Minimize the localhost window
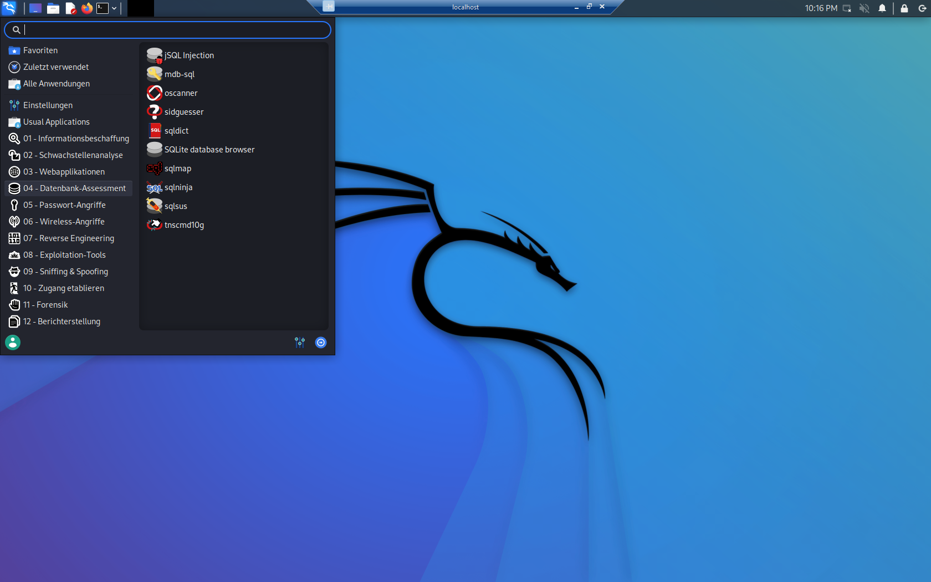 tap(576, 7)
